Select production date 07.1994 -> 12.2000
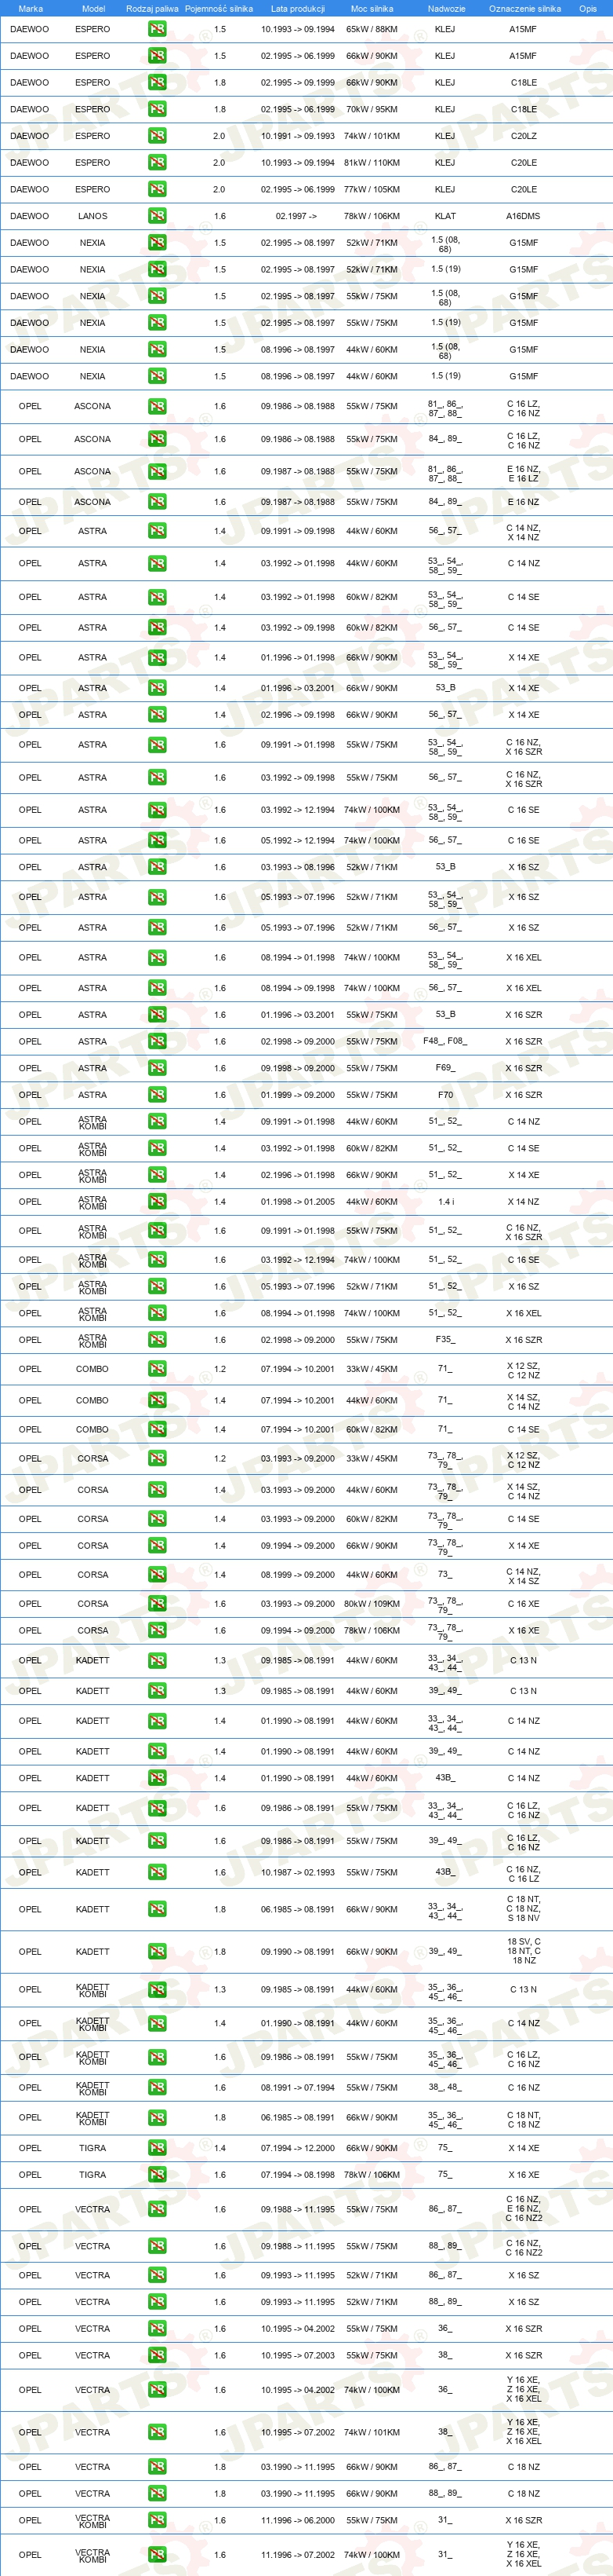Image resolution: width=613 pixels, height=2576 pixels. pos(298,2148)
